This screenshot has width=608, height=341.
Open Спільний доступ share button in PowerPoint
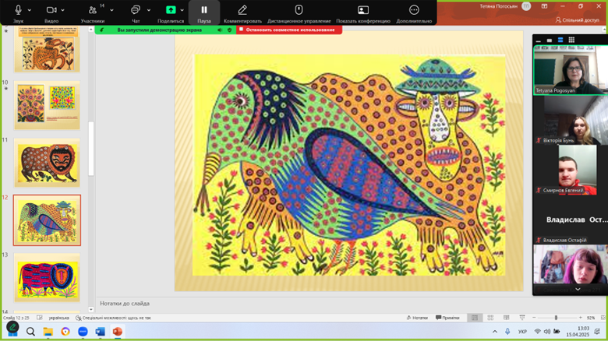coord(578,19)
